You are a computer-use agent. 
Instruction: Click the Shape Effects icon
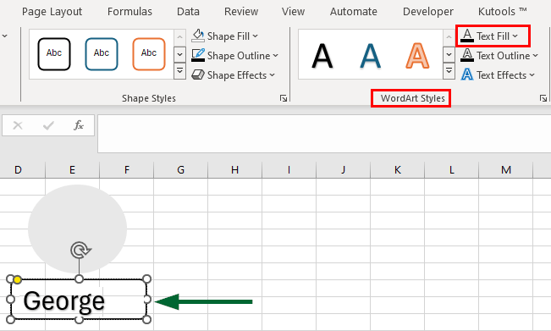(x=198, y=74)
